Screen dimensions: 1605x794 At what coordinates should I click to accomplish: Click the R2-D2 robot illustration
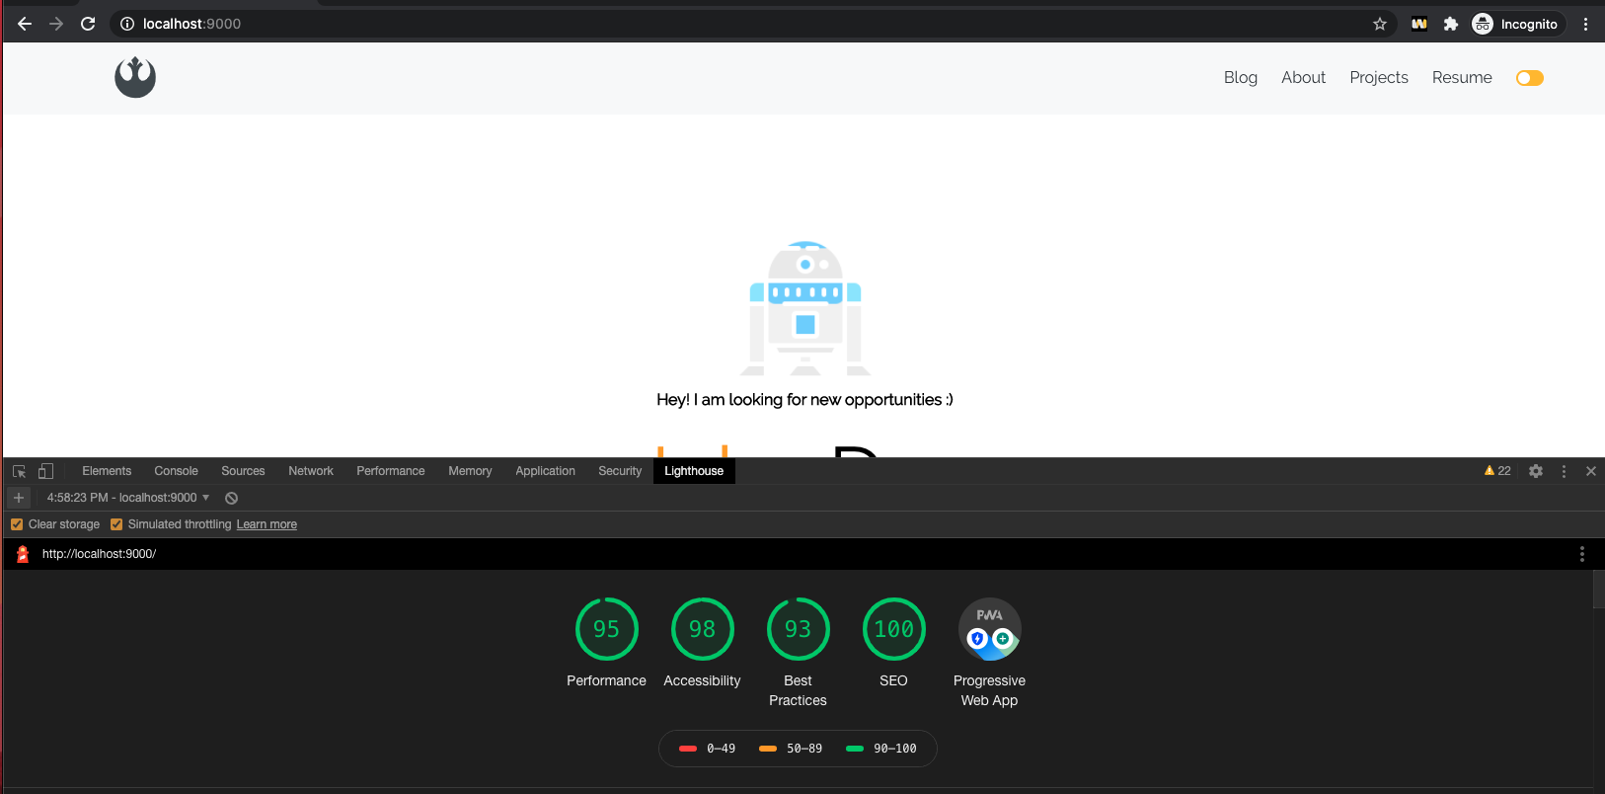tap(805, 308)
